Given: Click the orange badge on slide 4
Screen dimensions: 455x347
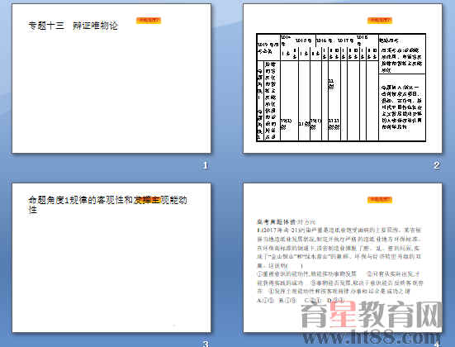Looking at the screenshot, I should pos(380,199).
